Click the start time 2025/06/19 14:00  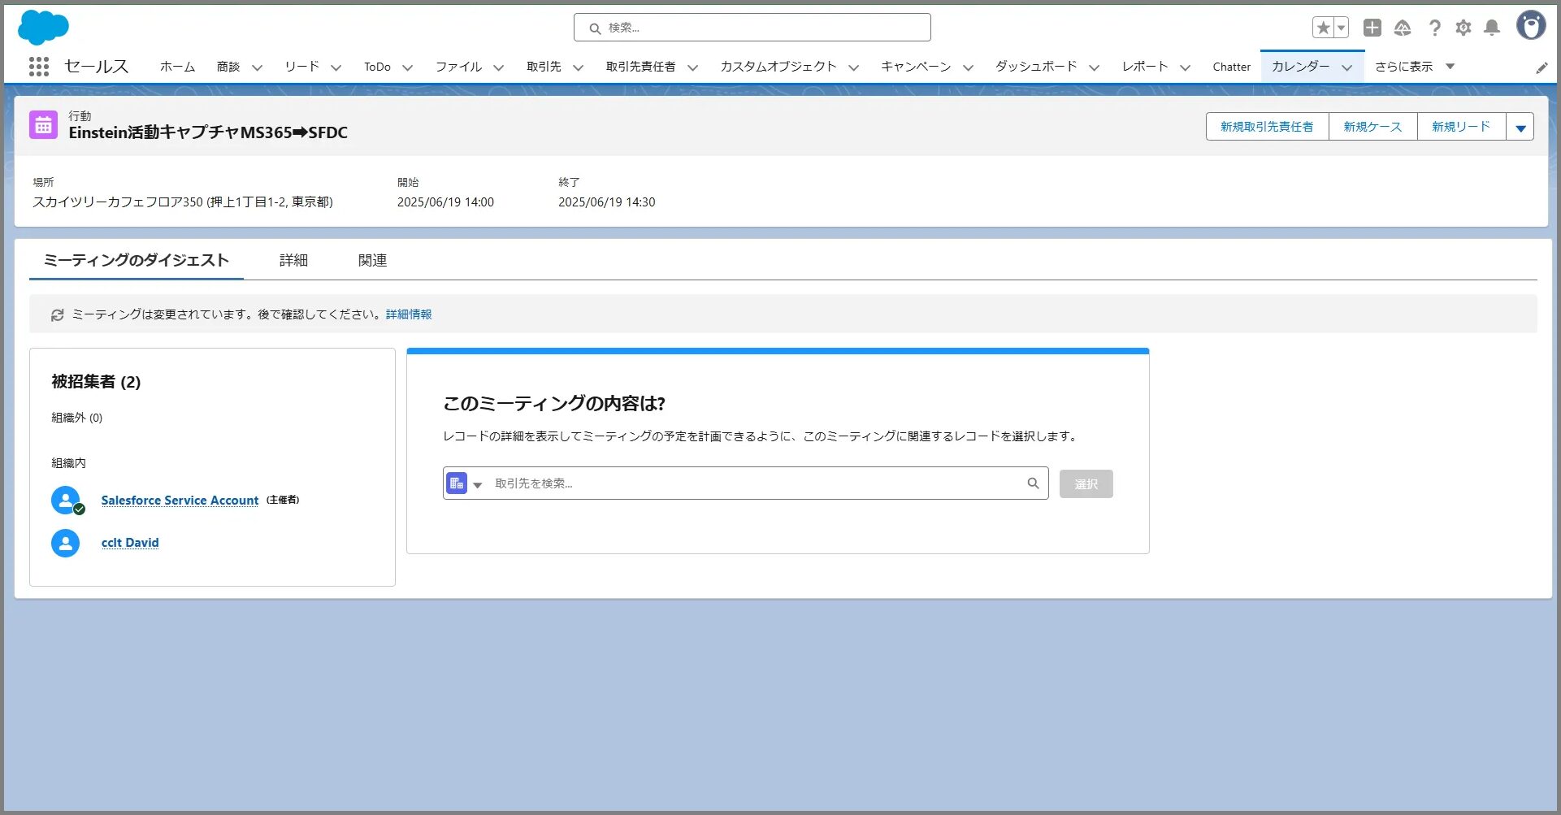click(x=445, y=202)
